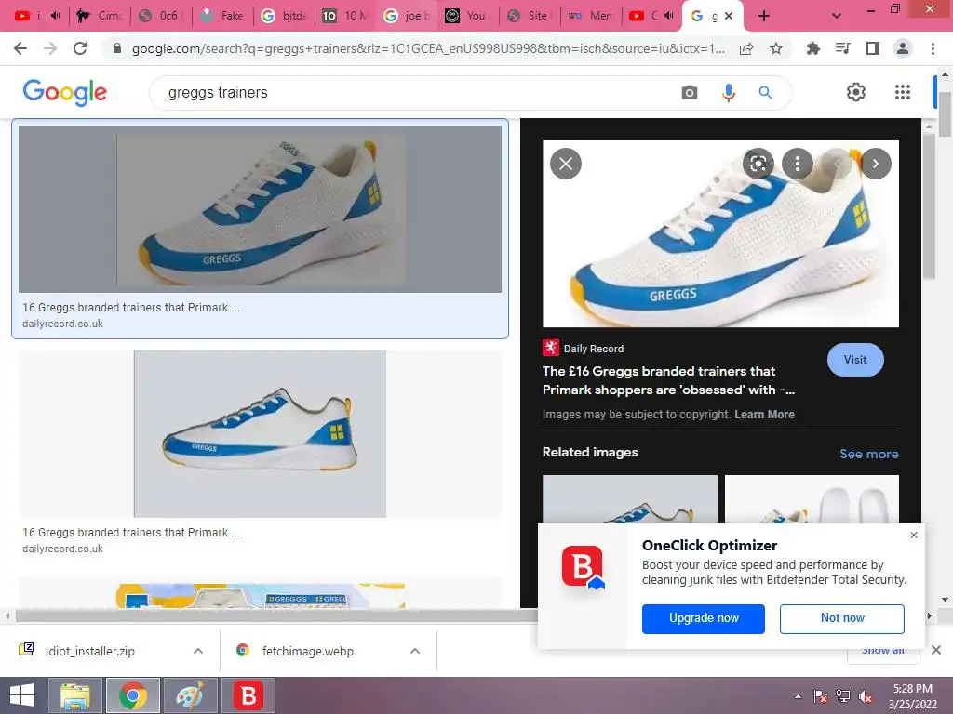Open the Windows Start menu
The height and width of the screenshot is (714, 953).
pos(22,695)
